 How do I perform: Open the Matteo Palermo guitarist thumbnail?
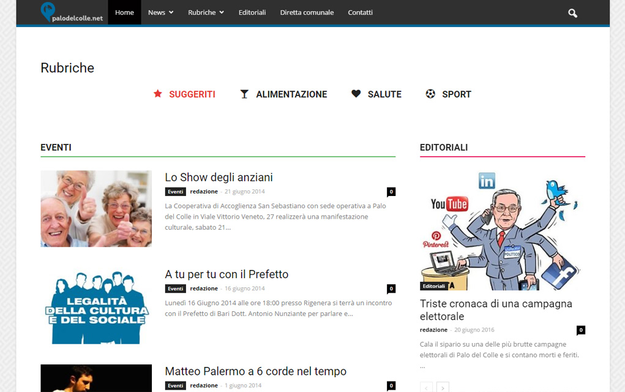point(96,378)
